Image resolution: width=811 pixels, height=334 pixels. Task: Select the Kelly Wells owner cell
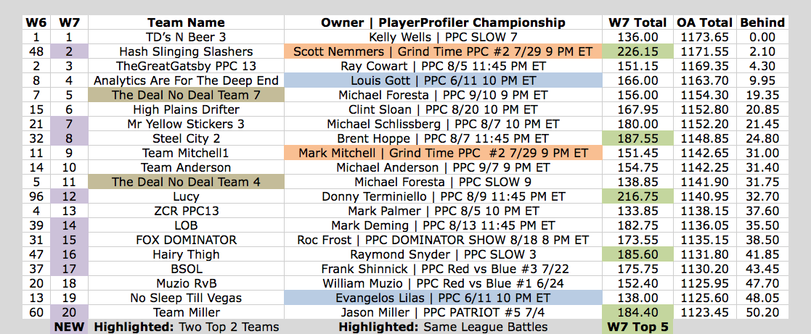click(444, 37)
